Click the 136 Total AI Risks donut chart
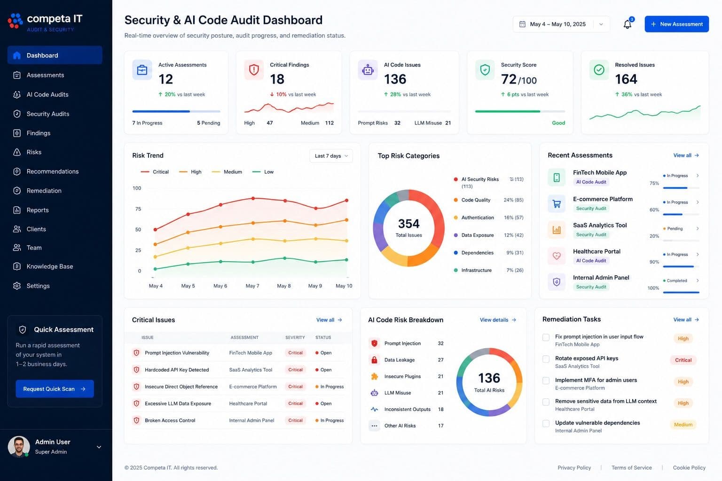Viewport: 722px width, 481px height. [489, 382]
